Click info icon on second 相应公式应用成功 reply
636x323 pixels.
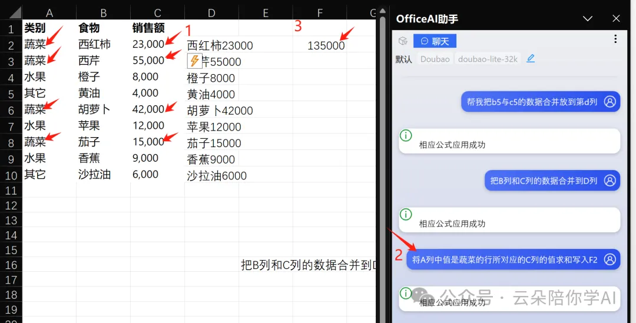pos(406,214)
